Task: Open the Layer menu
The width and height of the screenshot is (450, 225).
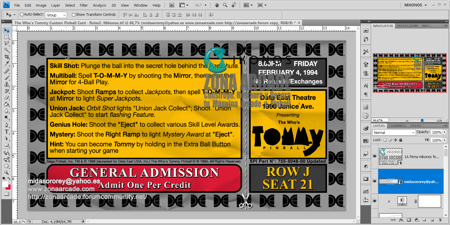Action: pos(56,5)
